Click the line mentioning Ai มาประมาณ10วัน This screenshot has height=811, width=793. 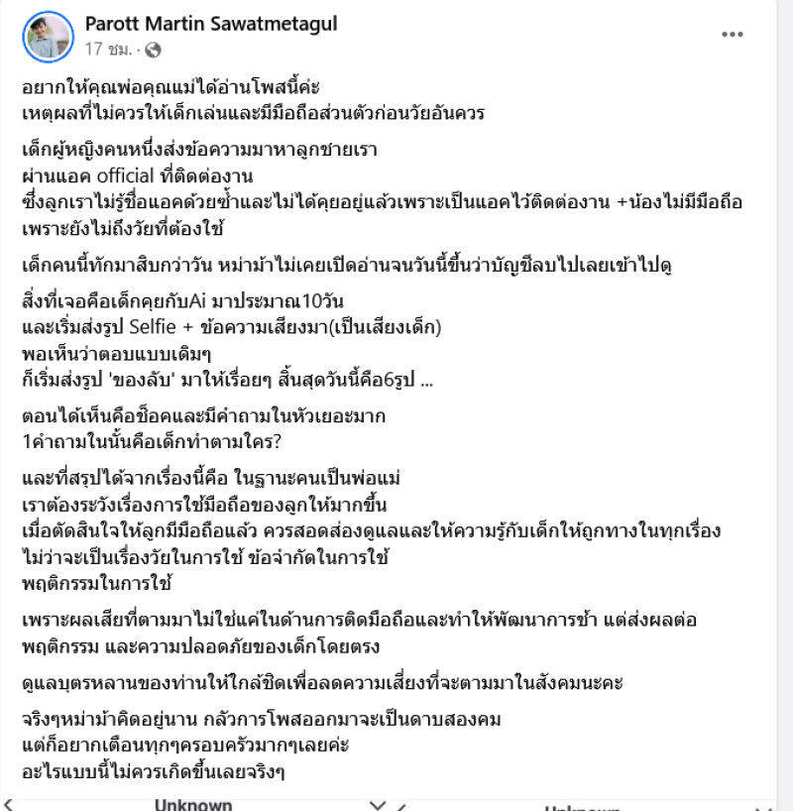[x=182, y=300]
